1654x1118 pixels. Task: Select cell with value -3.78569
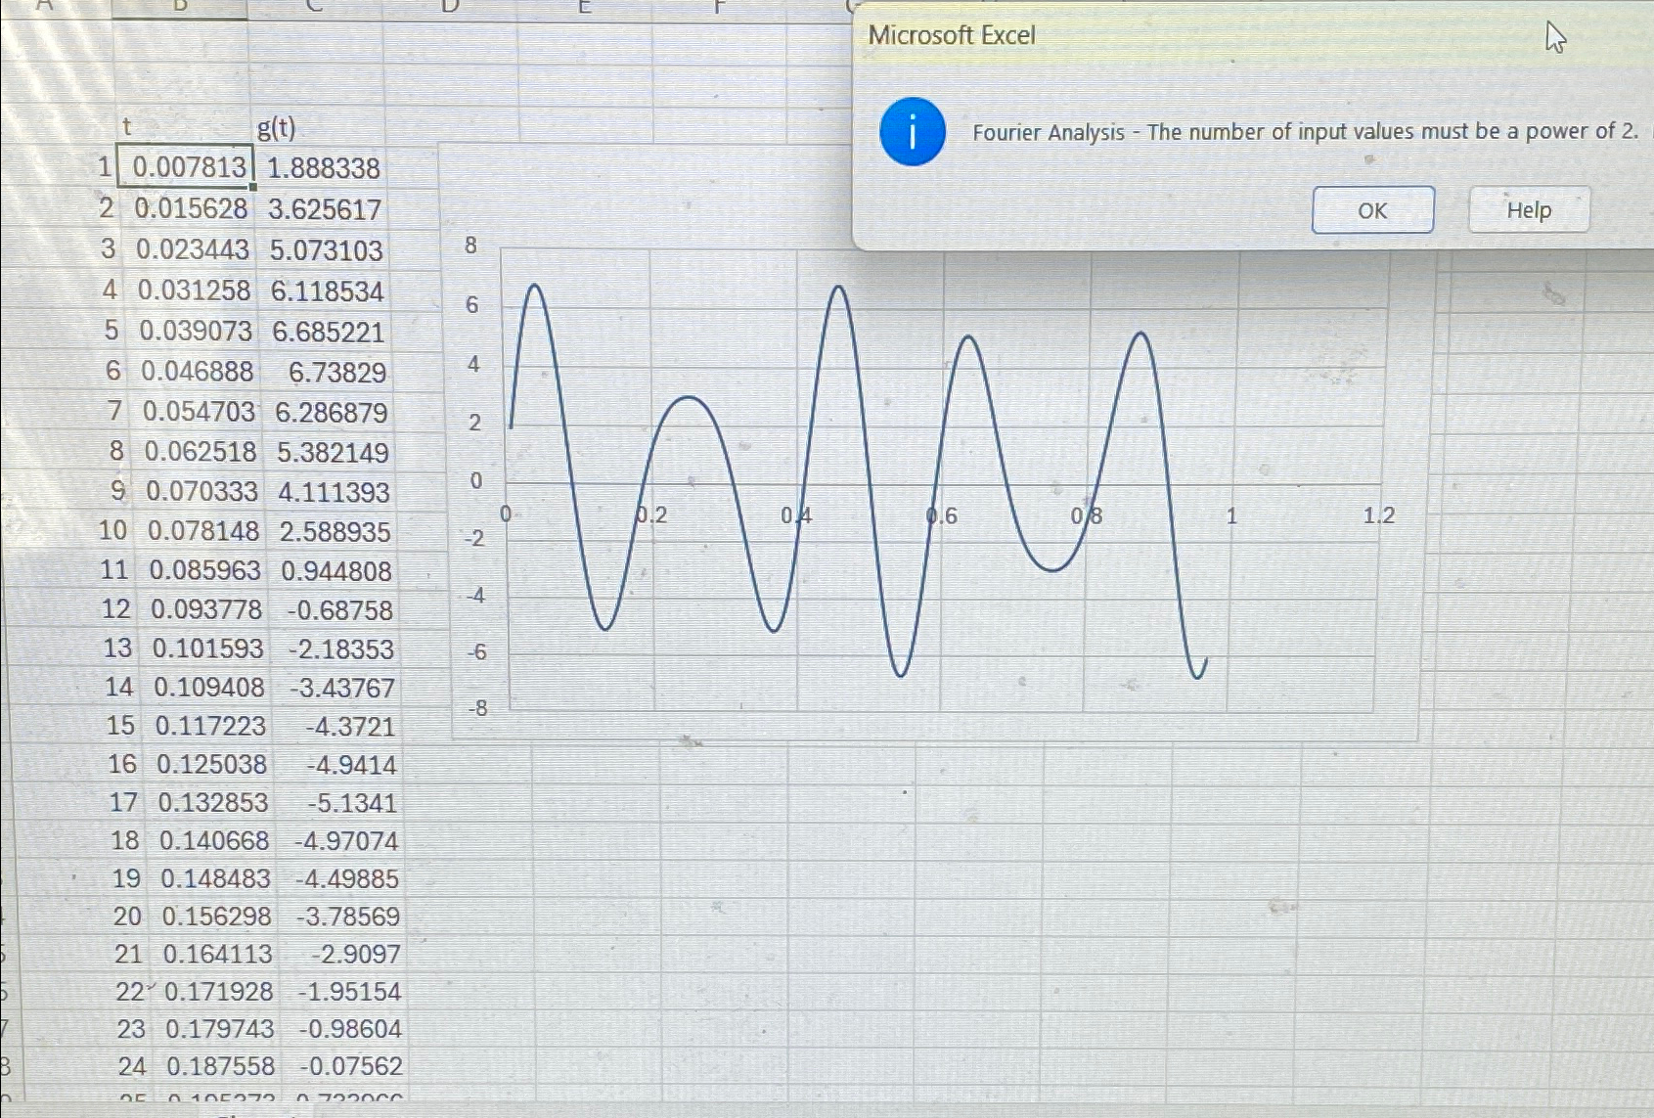pos(347,917)
